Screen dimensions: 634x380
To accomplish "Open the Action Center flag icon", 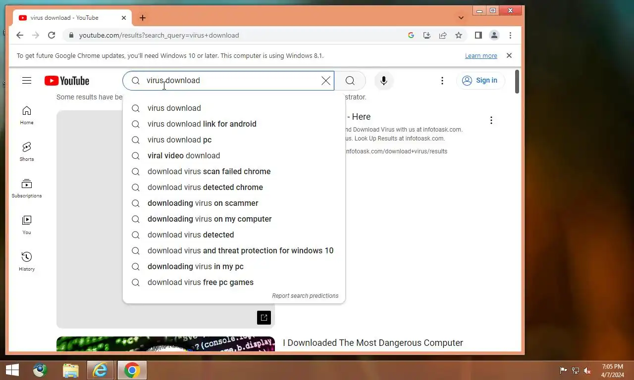I will pos(563,370).
